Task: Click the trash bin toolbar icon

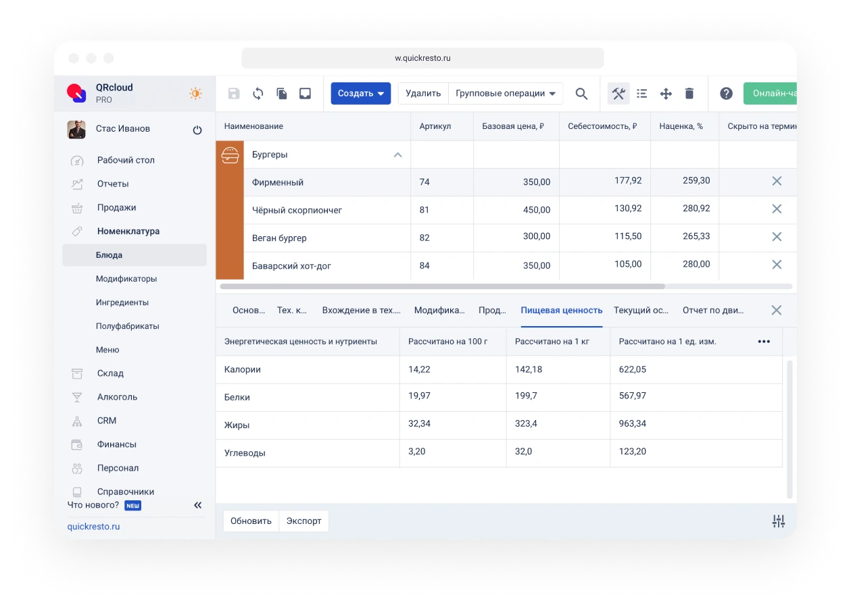Action: pos(689,94)
